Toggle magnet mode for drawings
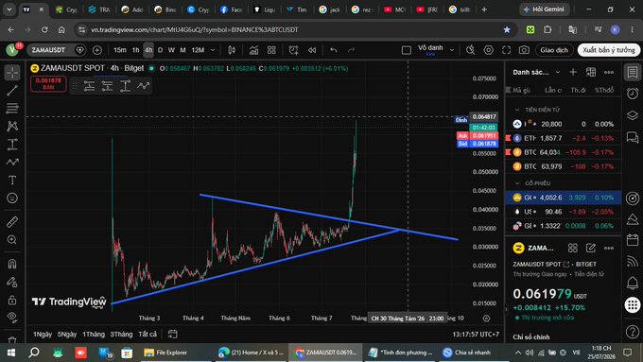This screenshot has width=643, height=362. (12, 264)
